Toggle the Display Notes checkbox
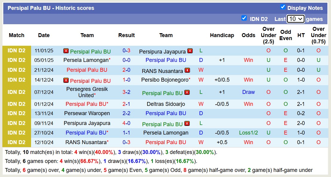Screen dimensions: 331x177 point(283,7)
